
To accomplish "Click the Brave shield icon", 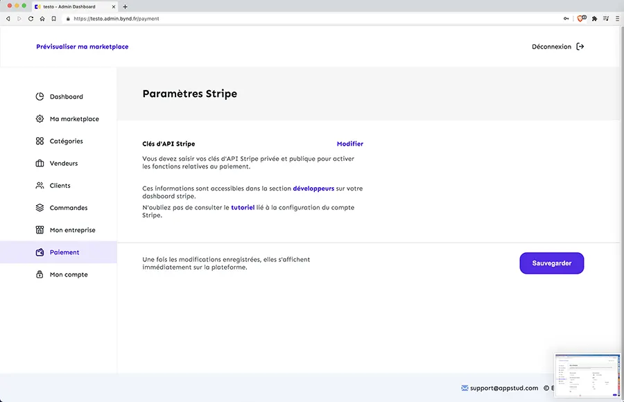I will [580, 19].
